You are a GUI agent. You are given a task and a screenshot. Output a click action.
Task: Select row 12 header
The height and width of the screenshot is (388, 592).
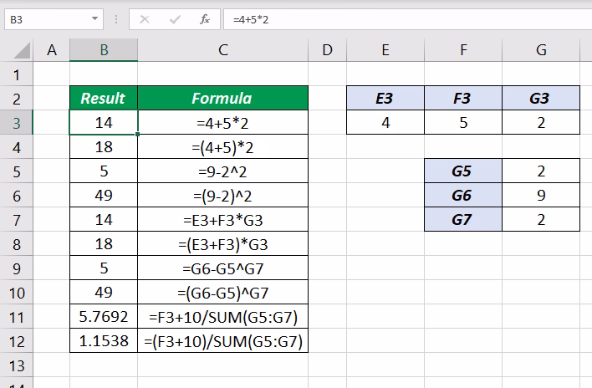[x=16, y=341]
